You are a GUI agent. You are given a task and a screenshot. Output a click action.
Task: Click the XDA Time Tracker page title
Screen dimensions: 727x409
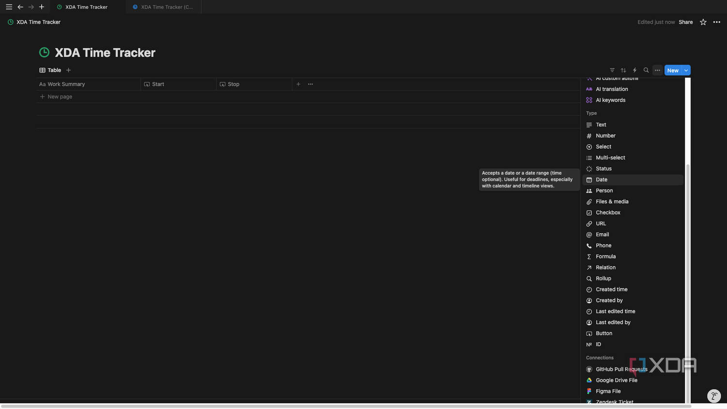pos(105,52)
